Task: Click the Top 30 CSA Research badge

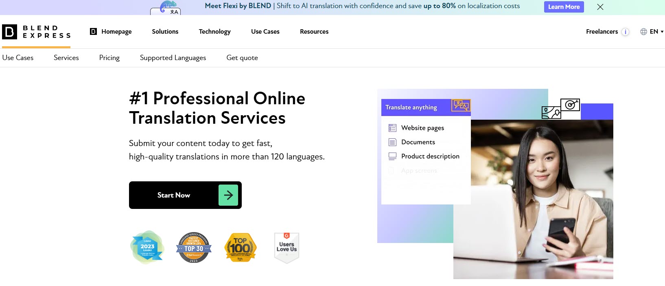Action: (x=194, y=247)
